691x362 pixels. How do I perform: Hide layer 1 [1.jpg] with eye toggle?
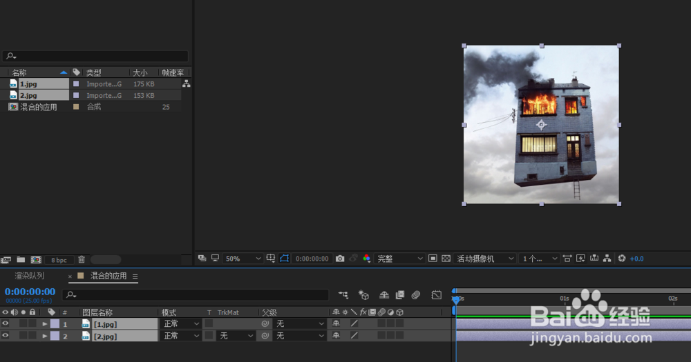pyautogui.click(x=6, y=323)
